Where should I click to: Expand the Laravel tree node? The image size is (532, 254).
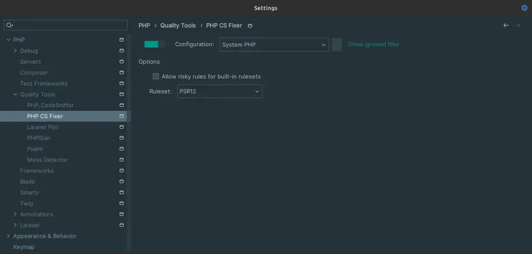(x=15, y=225)
